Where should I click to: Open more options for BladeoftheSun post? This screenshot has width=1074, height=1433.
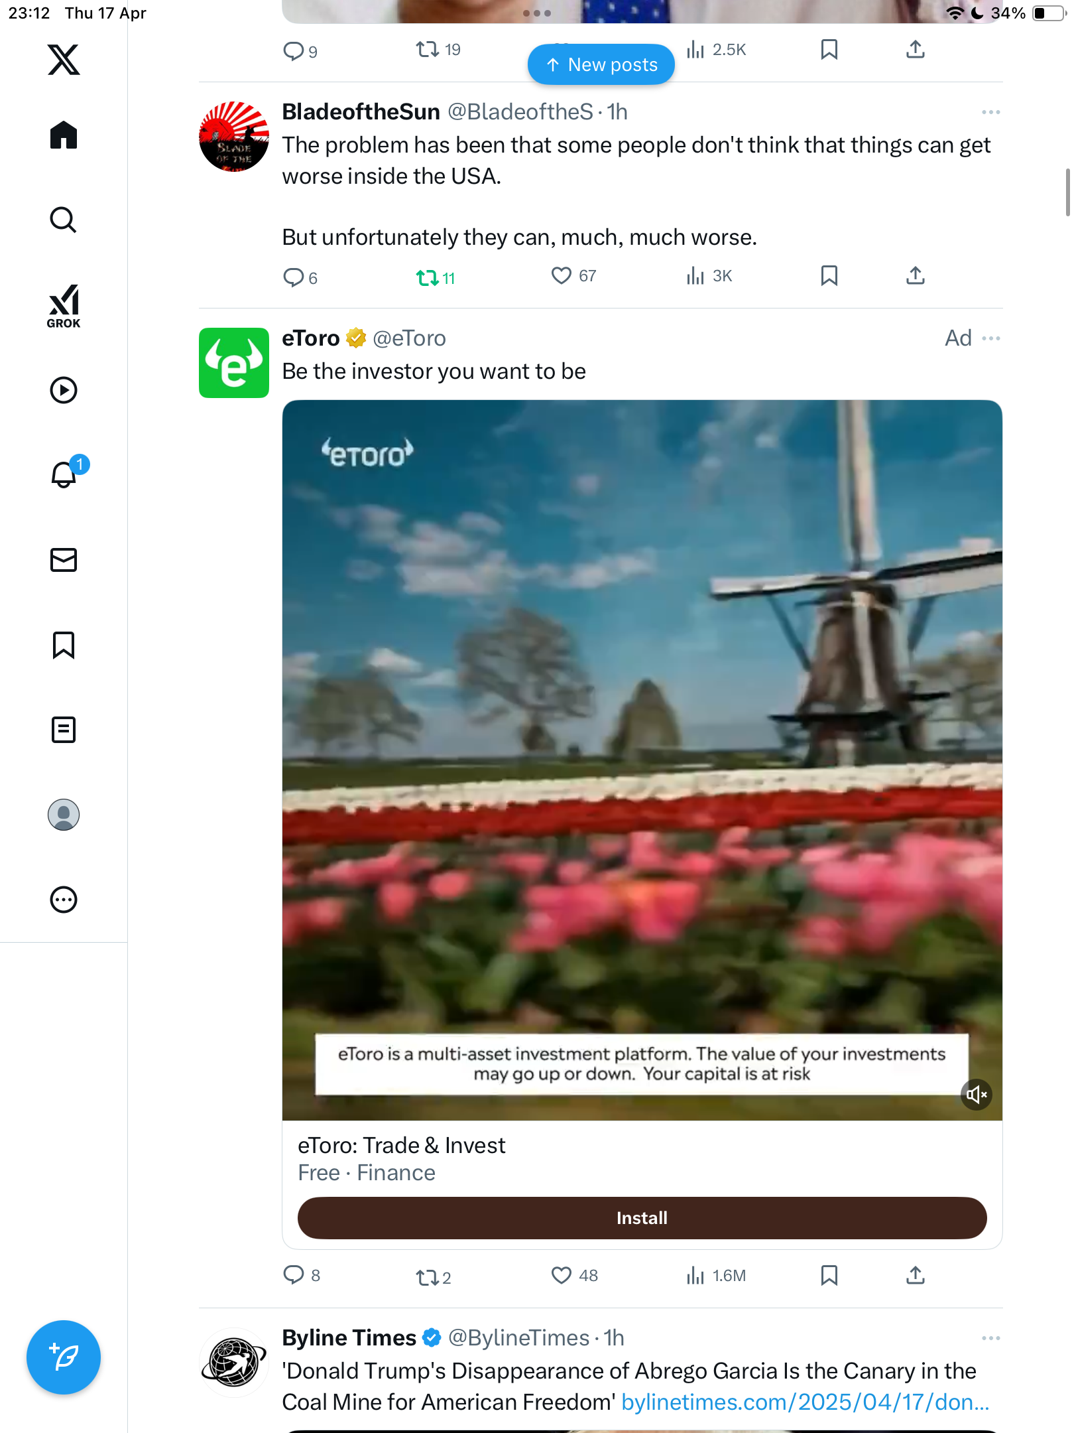[x=991, y=112]
